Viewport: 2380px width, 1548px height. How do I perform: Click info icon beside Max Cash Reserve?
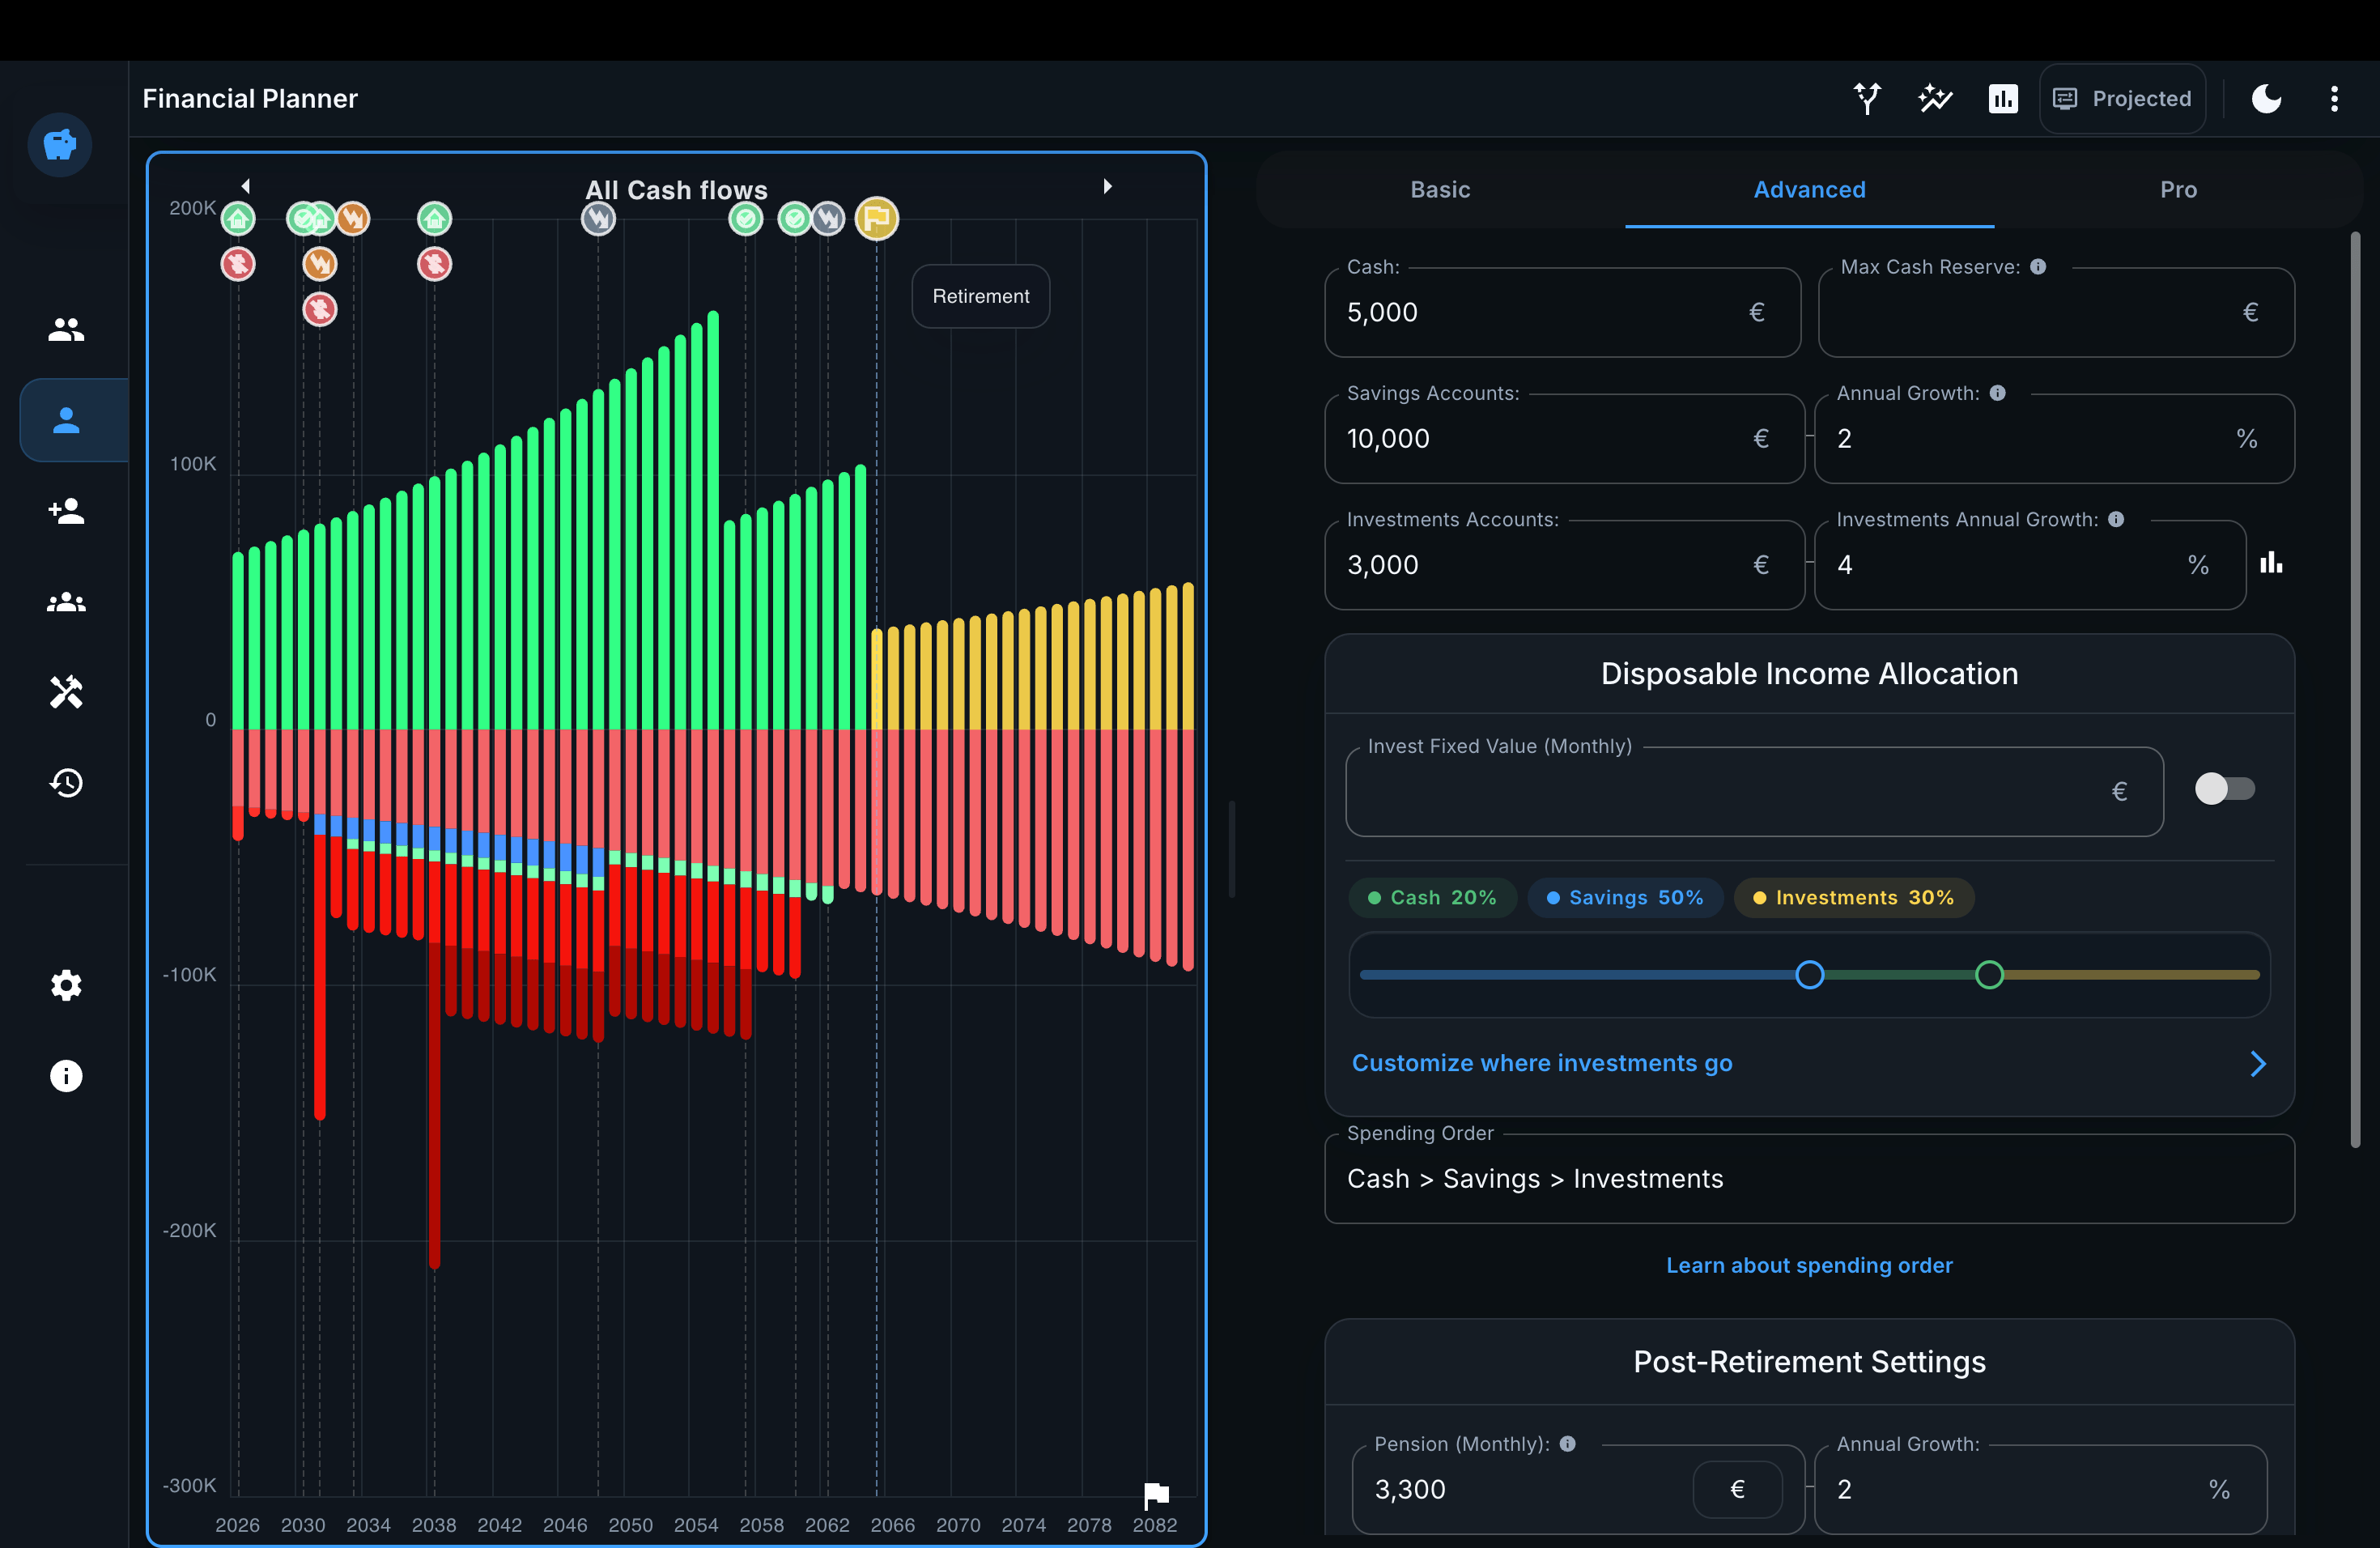coord(2038,267)
